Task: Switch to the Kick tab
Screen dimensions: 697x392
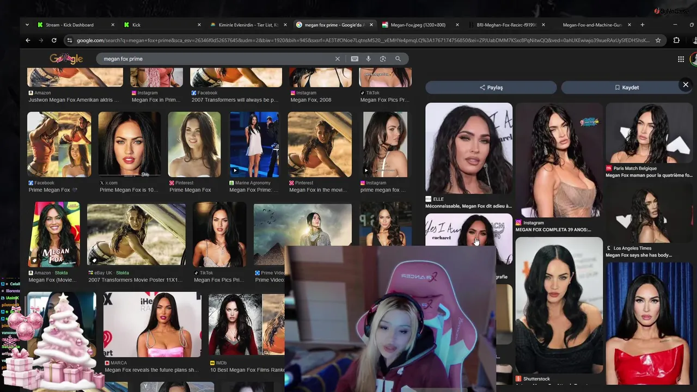Action: click(x=162, y=24)
